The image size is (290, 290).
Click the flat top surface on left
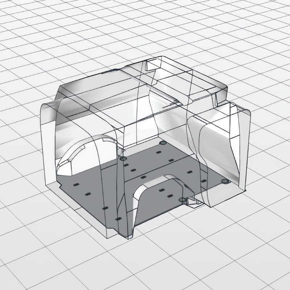coord(91,94)
